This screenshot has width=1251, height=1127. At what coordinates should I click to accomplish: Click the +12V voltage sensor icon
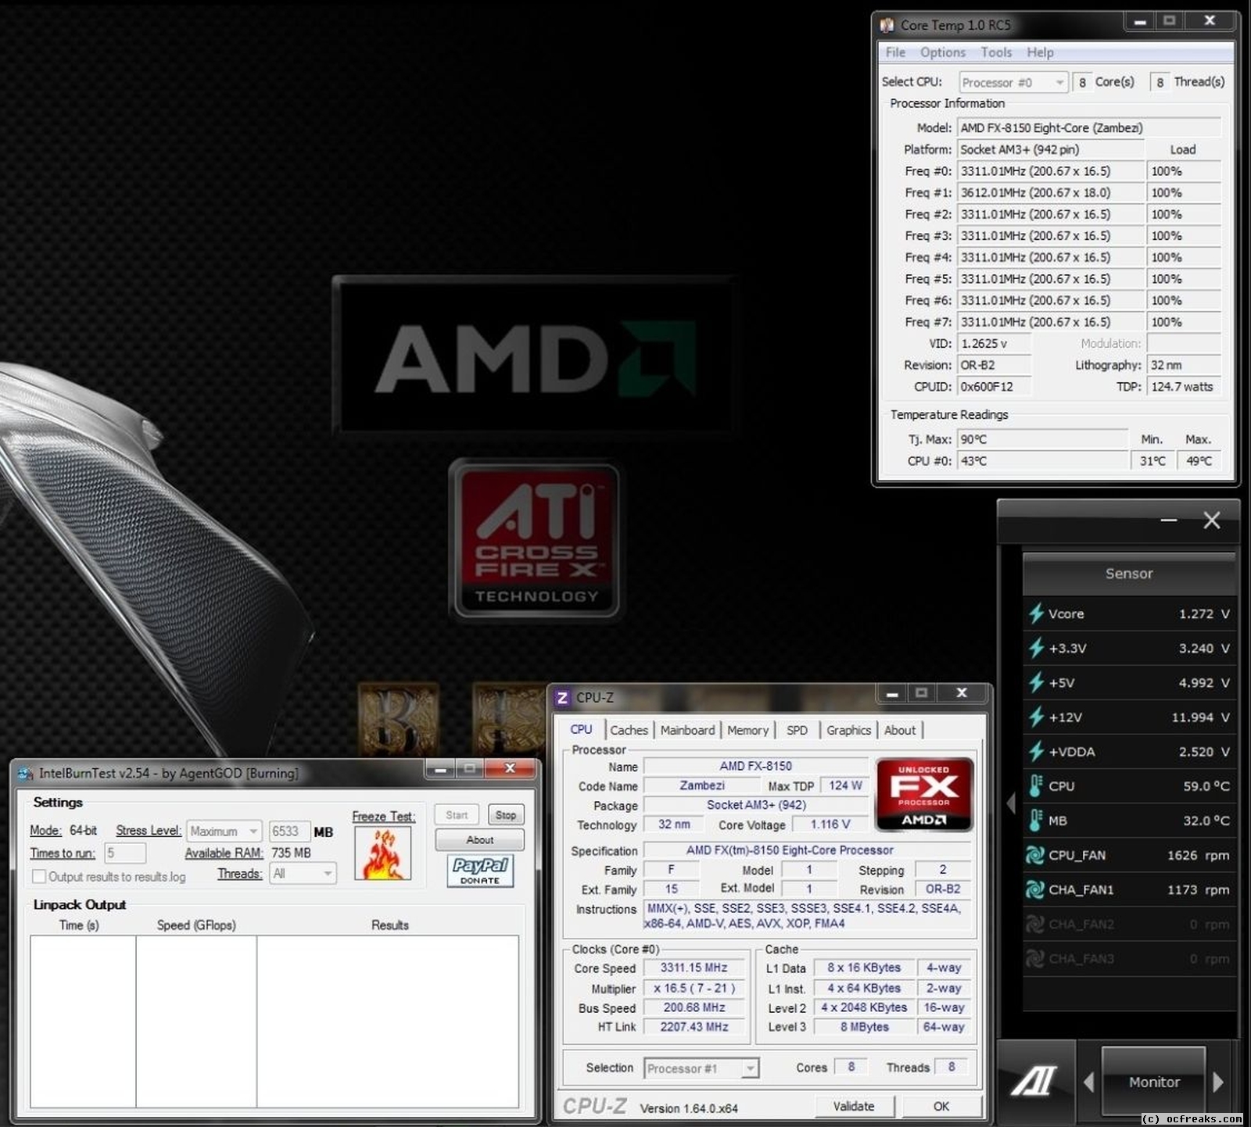point(1036,717)
